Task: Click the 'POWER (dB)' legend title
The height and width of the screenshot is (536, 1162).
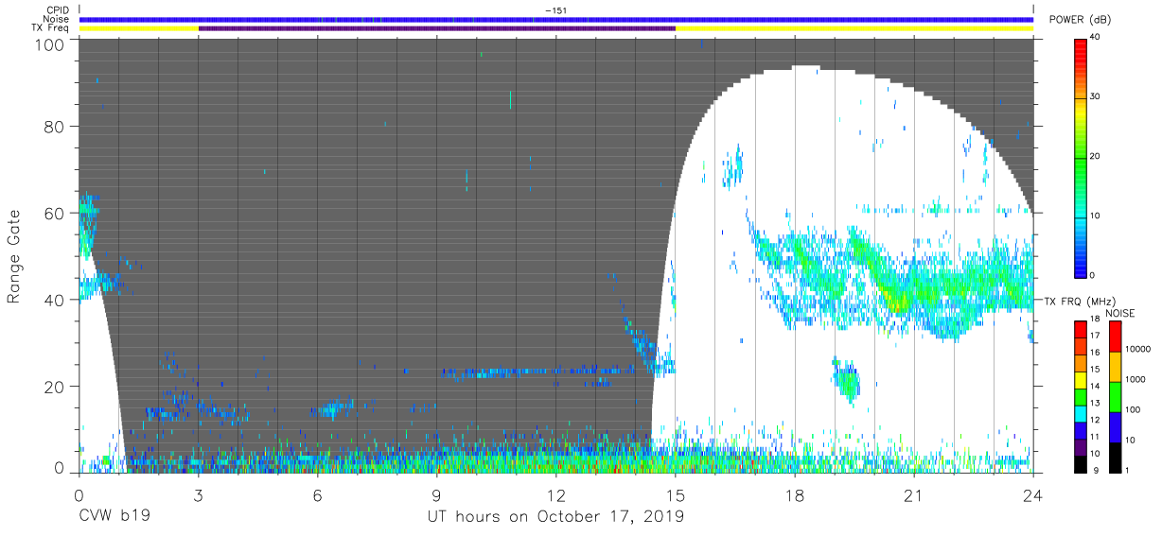Action: click(1080, 21)
